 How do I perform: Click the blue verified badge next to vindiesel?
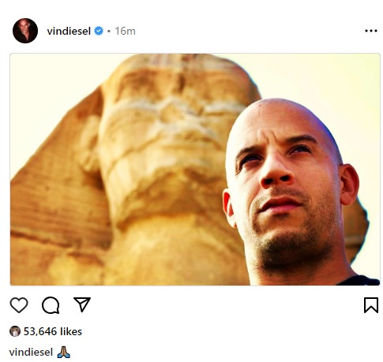click(99, 31)
